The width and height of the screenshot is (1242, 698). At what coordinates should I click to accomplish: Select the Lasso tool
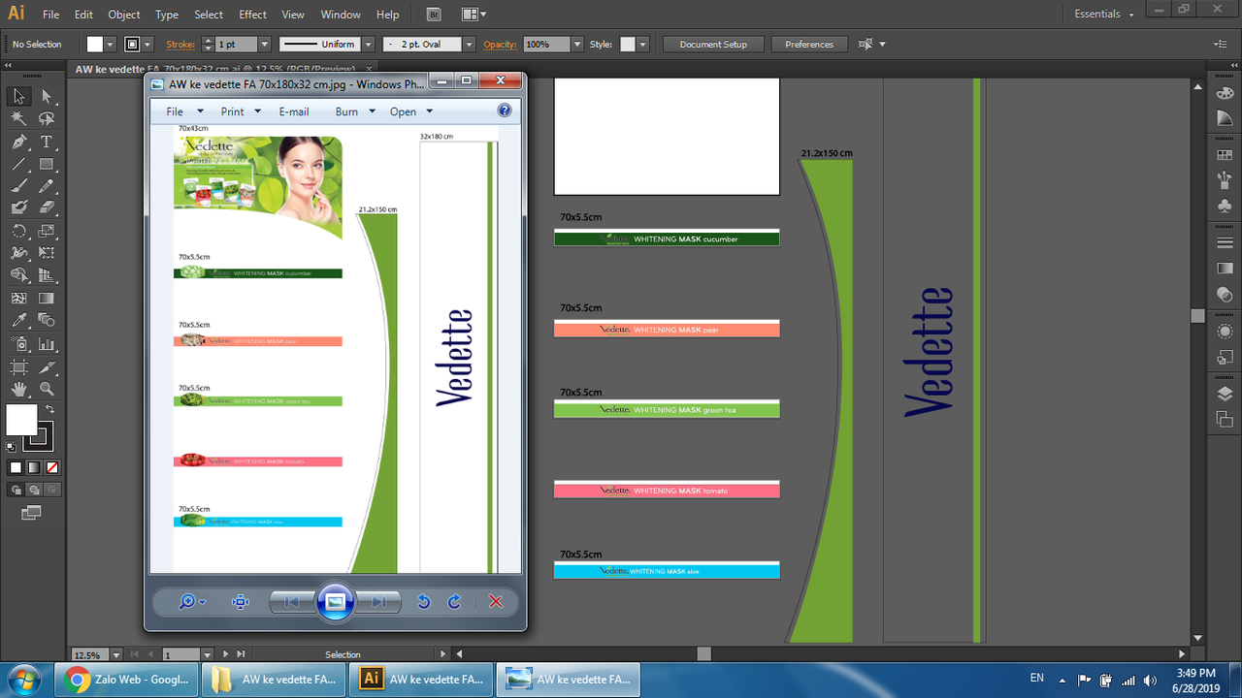(x=46, y=118)
